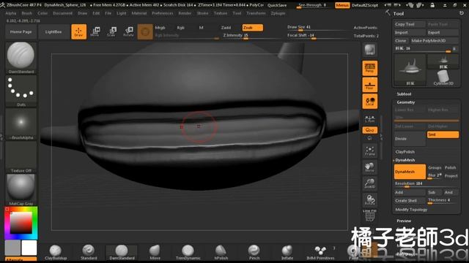Screen dimensions: 469x263
Task: Adjust DynaMesh Resolution slider
Action: (426, 184)
